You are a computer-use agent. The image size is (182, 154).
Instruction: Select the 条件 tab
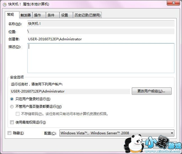tap(53, 15)
